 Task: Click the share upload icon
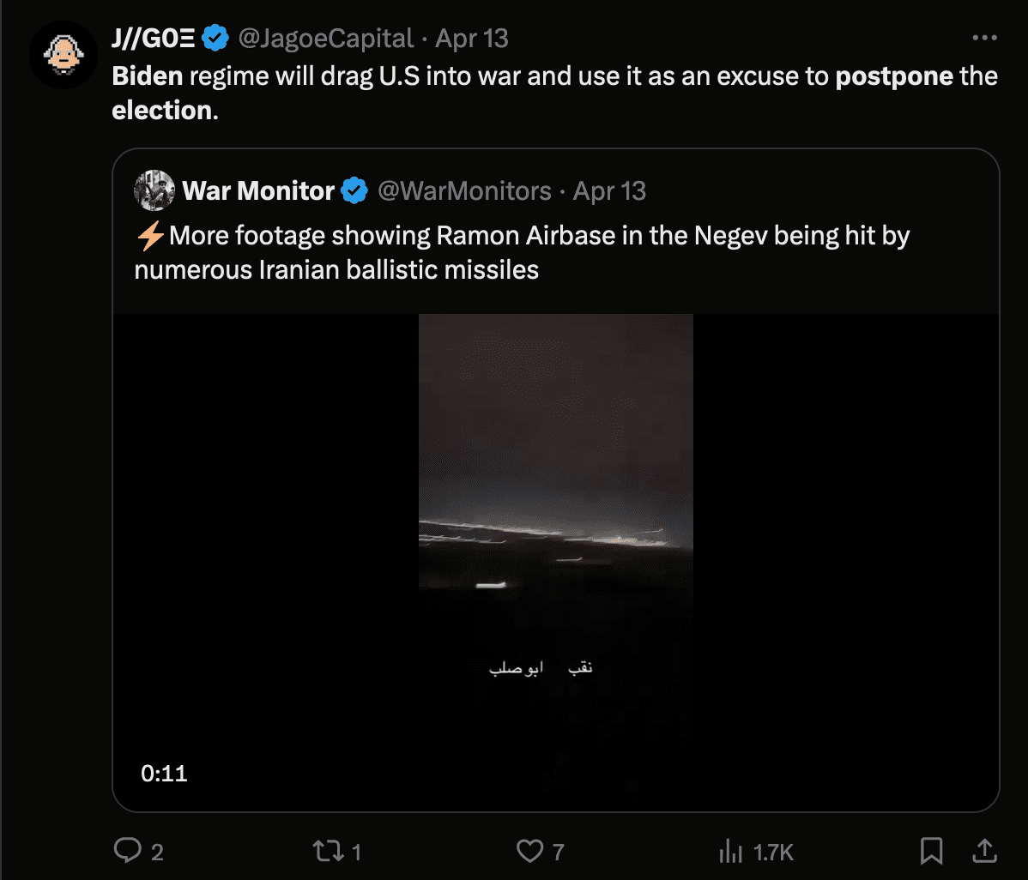pyautogui.click(x=986, y=851)
